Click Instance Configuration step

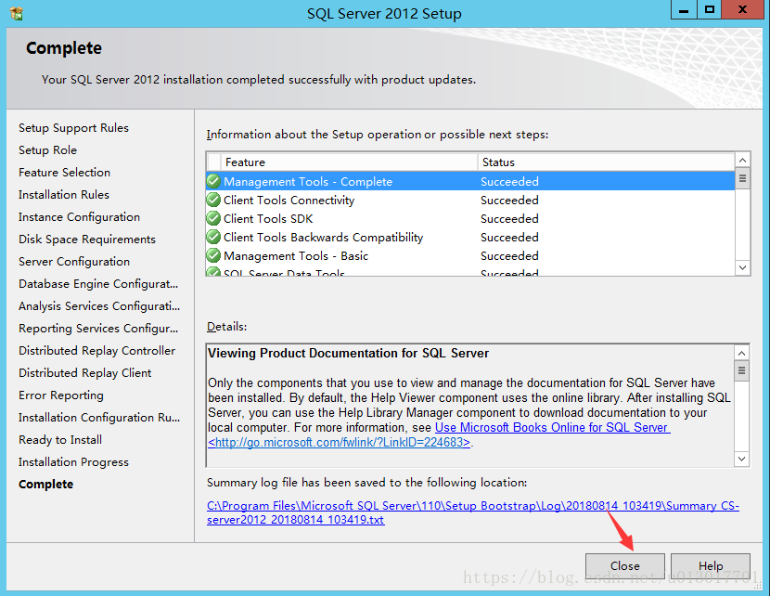[x=79, y=216]
